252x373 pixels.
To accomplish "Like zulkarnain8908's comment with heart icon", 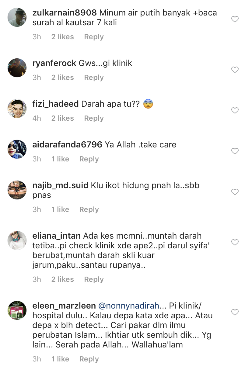I will (x=235, y=19).
